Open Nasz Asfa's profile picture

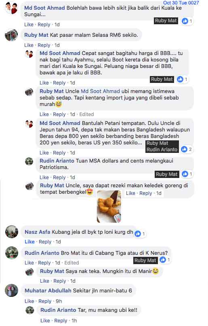[12, 232]
